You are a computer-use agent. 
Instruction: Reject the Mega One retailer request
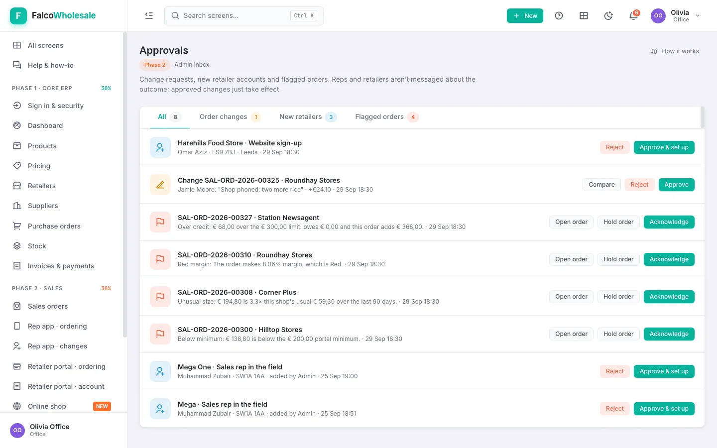coord(614,371)
